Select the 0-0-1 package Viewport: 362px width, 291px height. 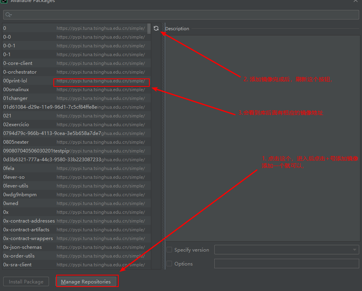coord(76,46)
